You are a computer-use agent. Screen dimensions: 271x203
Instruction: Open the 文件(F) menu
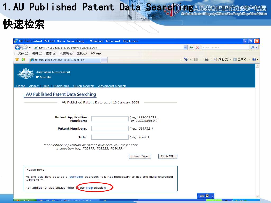coord(23,53)
